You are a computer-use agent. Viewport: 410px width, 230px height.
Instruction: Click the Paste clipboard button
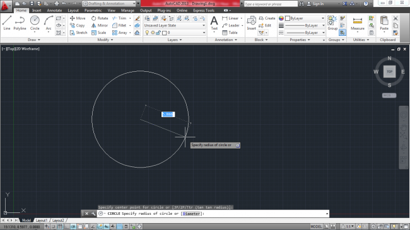384,23
